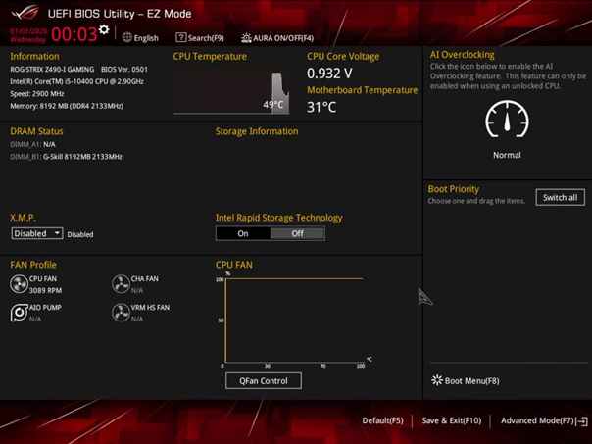Select the AIO PUMP icon
The image size is (592, 444).
(19, 313)
